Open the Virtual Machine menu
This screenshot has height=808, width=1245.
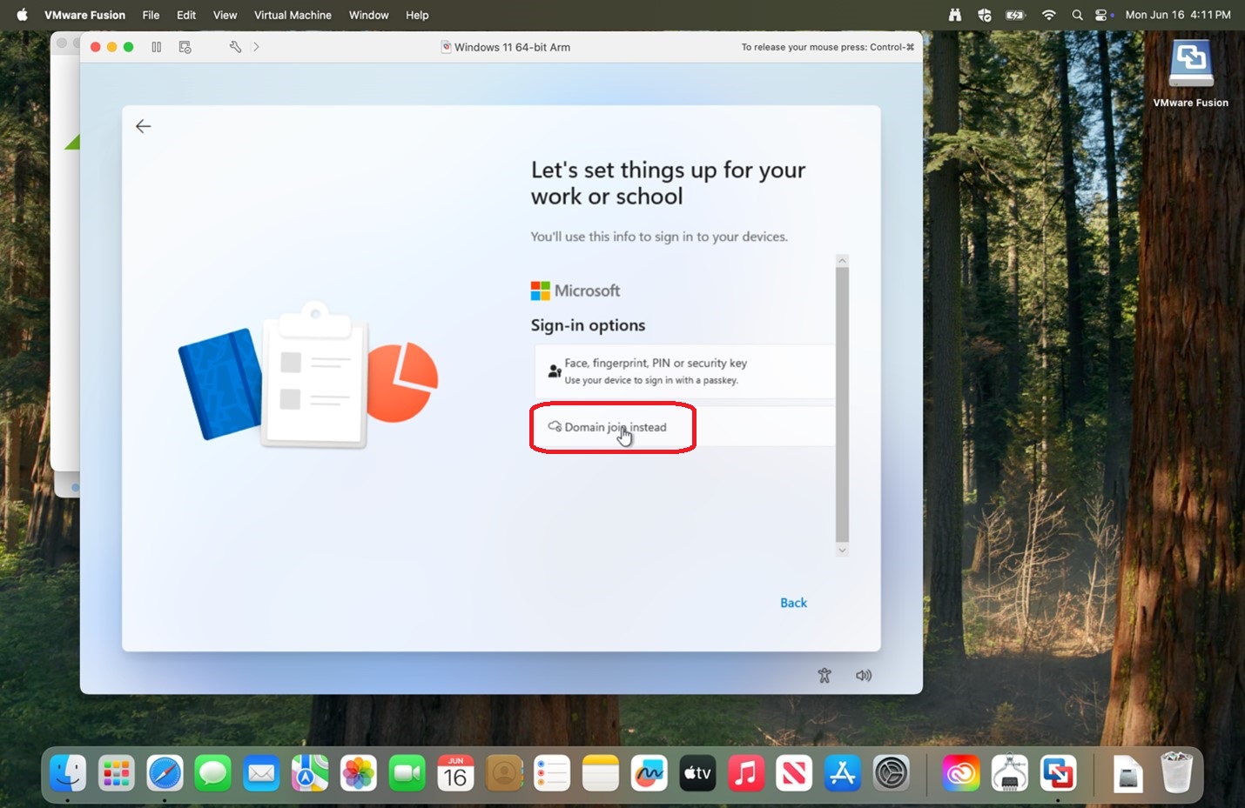[x=293, y=15]
